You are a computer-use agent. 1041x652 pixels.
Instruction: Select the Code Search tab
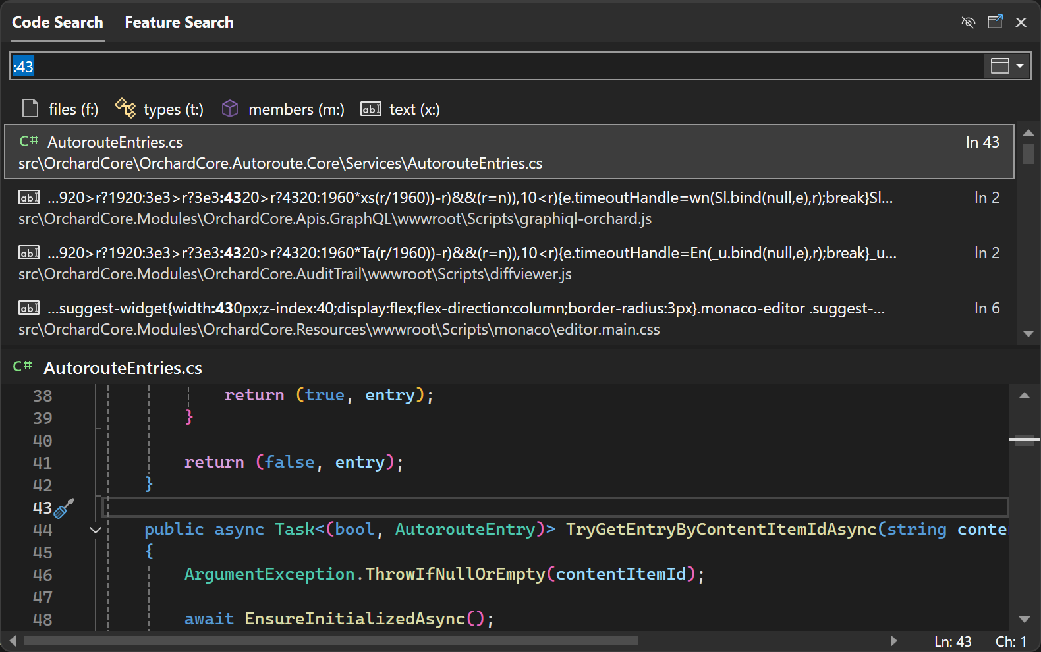click(57, 22)
